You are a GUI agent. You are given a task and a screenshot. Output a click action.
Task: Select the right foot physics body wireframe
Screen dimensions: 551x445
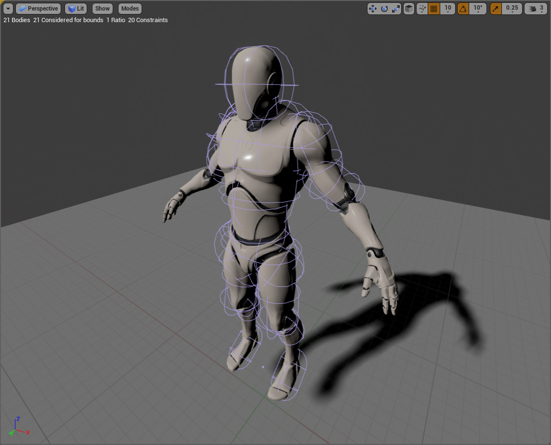(243, 355)
